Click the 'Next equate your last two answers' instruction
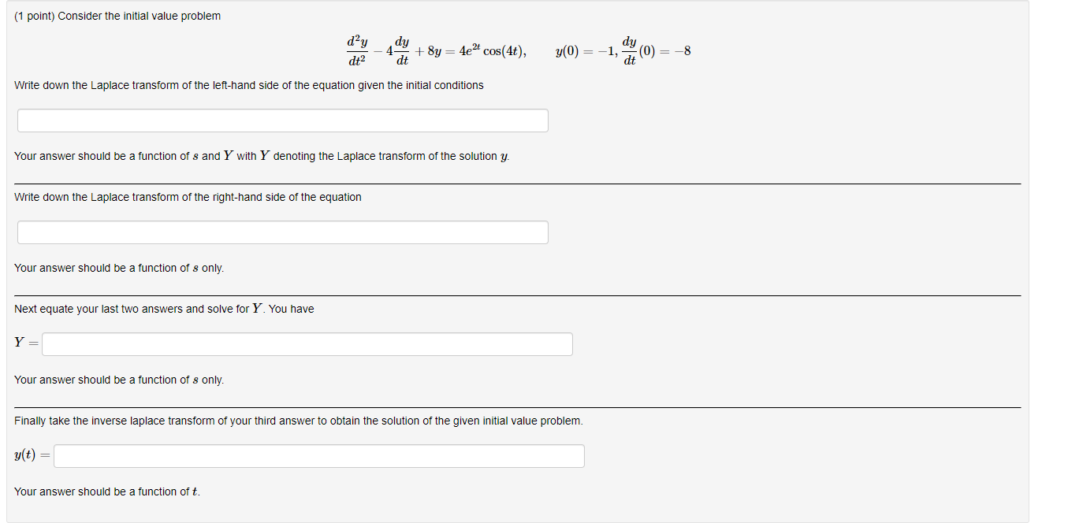 163,308
